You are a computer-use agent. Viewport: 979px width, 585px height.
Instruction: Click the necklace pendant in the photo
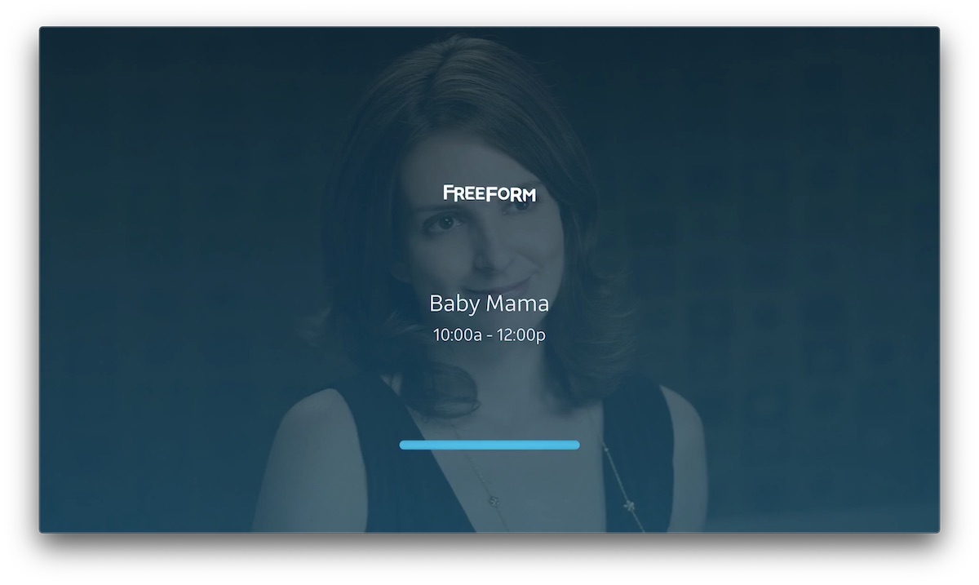pos(629,507)
